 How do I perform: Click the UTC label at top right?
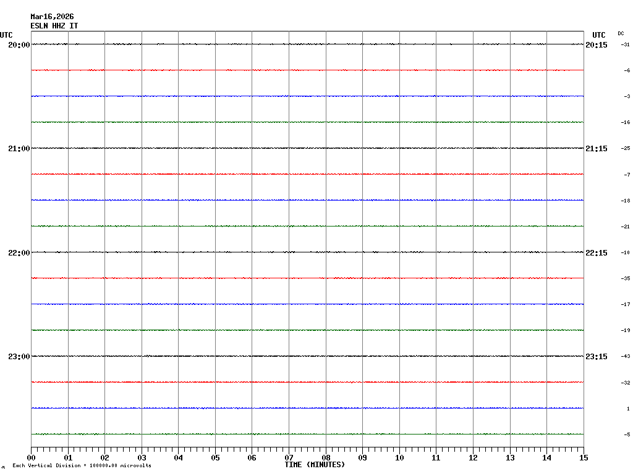[598, 35]
